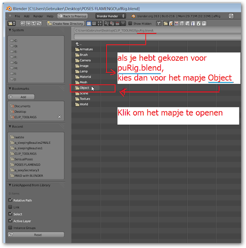Screen dimensions: 246x248
Task: Enable the Show Hidden checkbox
Action: coord(130,23)
